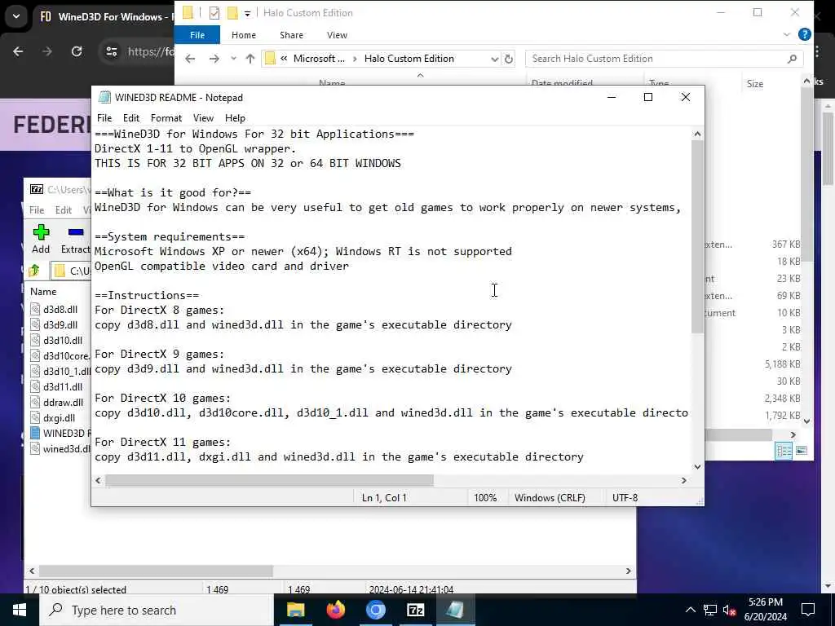Click Notepad vertical scrollbar
The width and height of the screenshot is (835, 626).
[x=697, y=237]
